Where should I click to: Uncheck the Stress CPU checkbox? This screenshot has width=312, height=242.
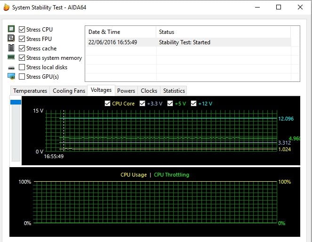coord(22,30)
